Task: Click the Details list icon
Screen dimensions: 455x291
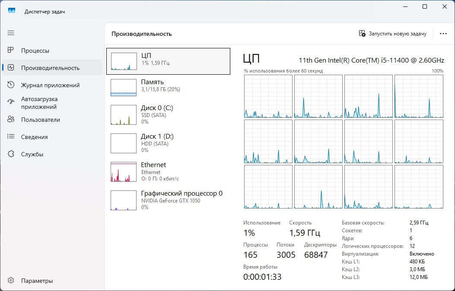Action: coord(11,136)
